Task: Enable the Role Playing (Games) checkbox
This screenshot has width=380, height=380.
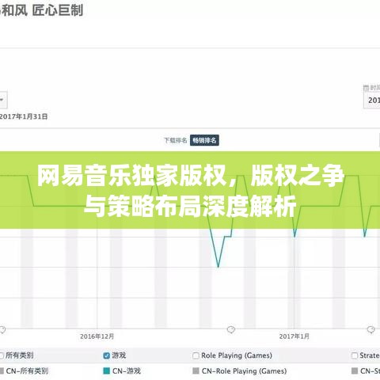Action: click(196, 355)
